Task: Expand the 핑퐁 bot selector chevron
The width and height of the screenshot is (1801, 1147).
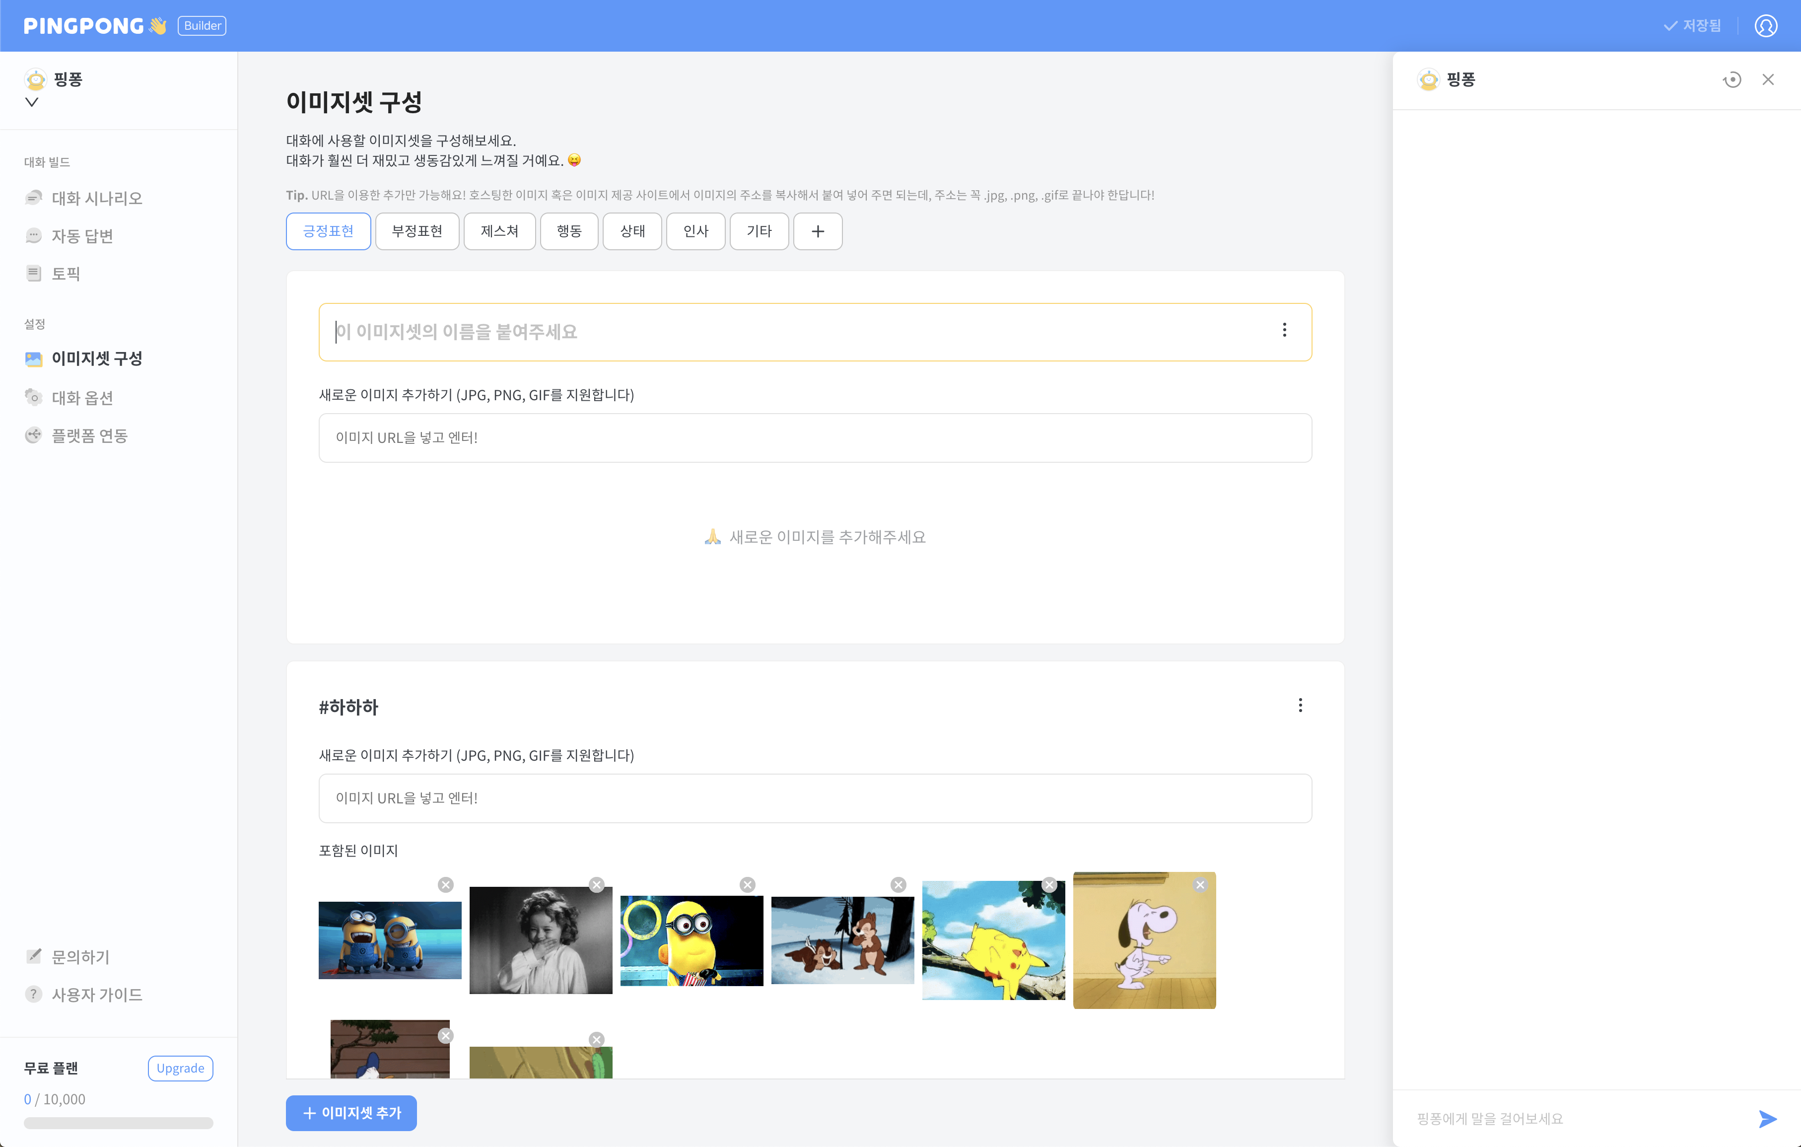Action: click(31, 102)
